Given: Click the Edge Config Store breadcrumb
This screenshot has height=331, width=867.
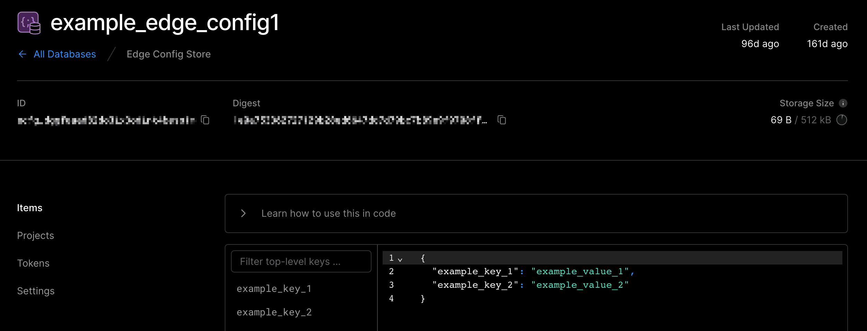Looking at the screenshot, I should (x=169, y=54).
